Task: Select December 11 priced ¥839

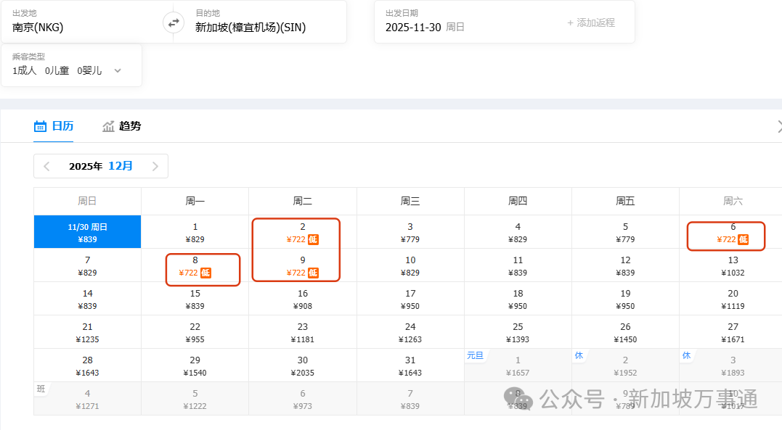Action: click(x=518, y=265)
